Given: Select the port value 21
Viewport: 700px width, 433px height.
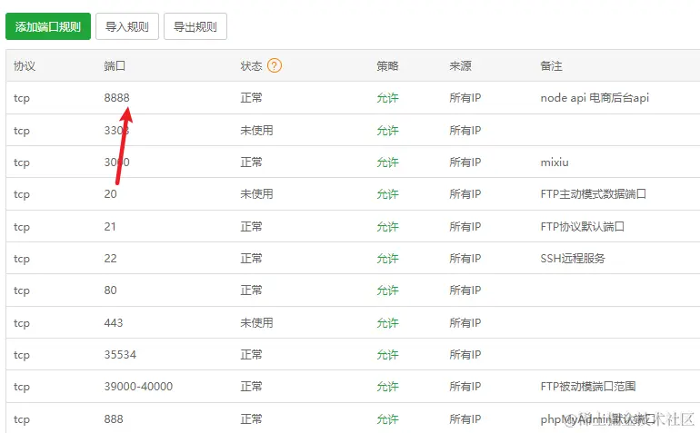Looking at the screenshot, I should (110, 227).
